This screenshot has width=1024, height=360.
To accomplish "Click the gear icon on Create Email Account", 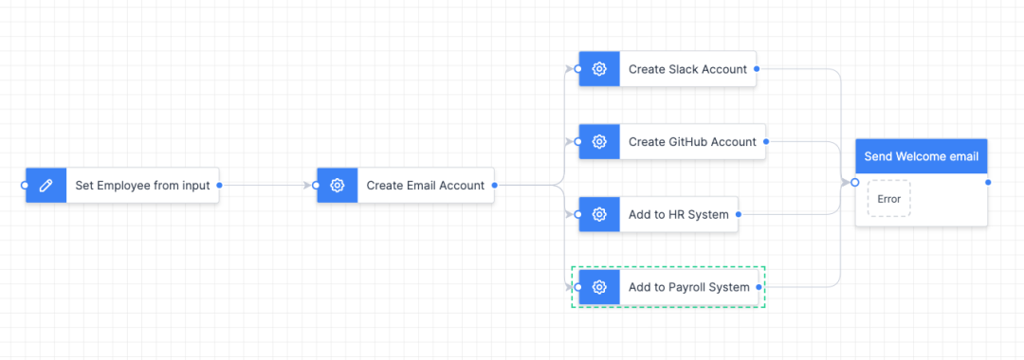I will pos(338,186).
